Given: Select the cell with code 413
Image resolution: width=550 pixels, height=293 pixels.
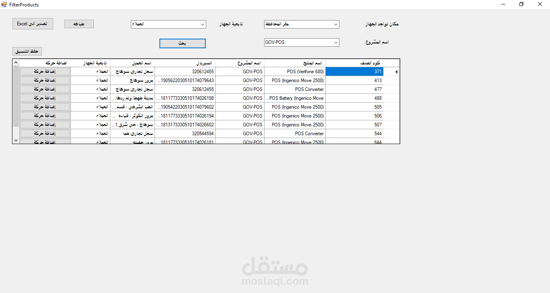Looking at the screenshot, I should pyautogui.click(x=354, y=80).
